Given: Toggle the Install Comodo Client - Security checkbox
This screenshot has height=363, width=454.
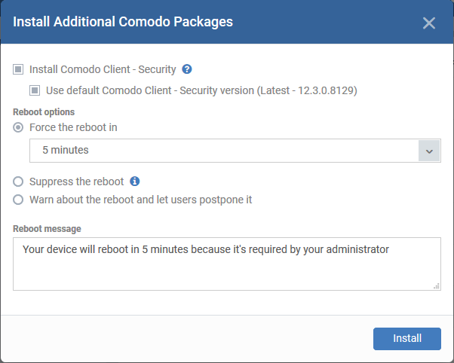Looking at the screenshot, I should (x=18, y=69).
